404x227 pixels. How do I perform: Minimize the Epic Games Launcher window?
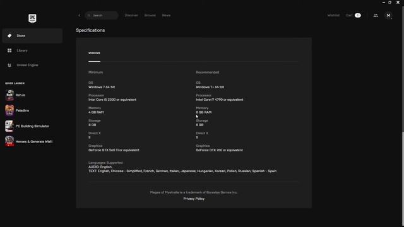(384, 3)
